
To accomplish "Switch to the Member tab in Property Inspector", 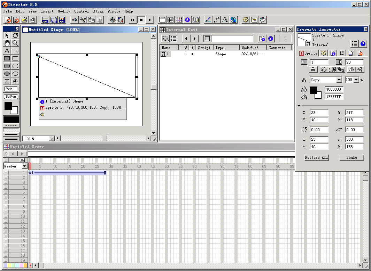I will (333, 54).
